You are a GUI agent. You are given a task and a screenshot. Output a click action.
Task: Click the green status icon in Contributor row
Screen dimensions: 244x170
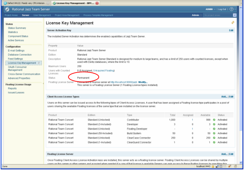pyautogui.click(x=214, y=120)
